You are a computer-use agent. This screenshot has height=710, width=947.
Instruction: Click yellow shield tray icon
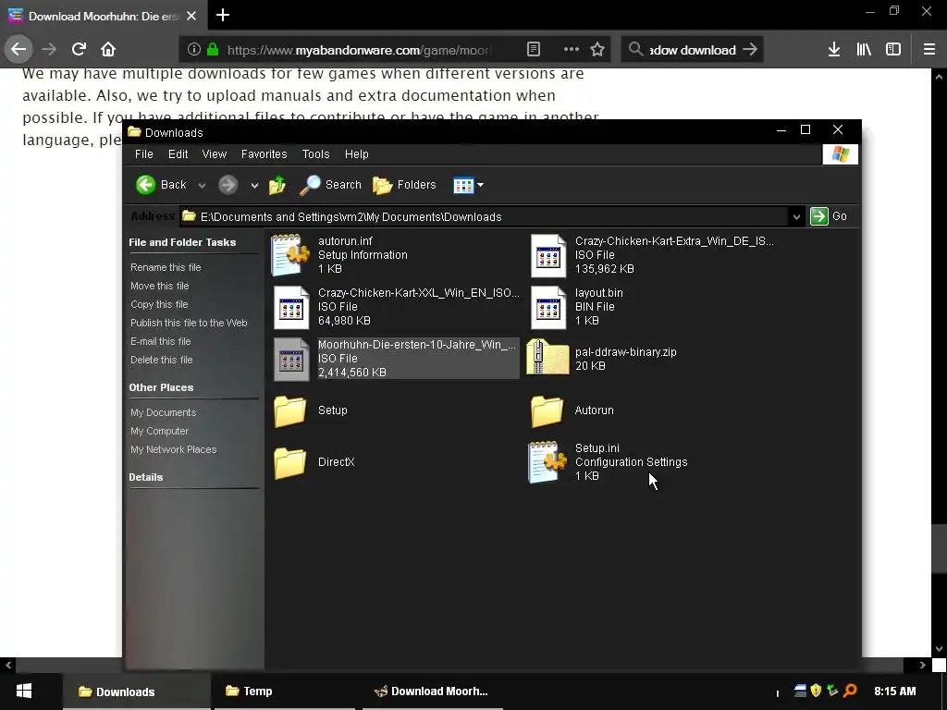(x=816, y=691)
